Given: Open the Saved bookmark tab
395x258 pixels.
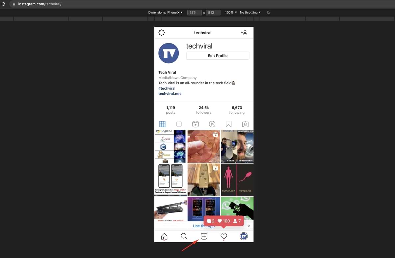Looking at the screenshot, I should [x=228, y=124].
